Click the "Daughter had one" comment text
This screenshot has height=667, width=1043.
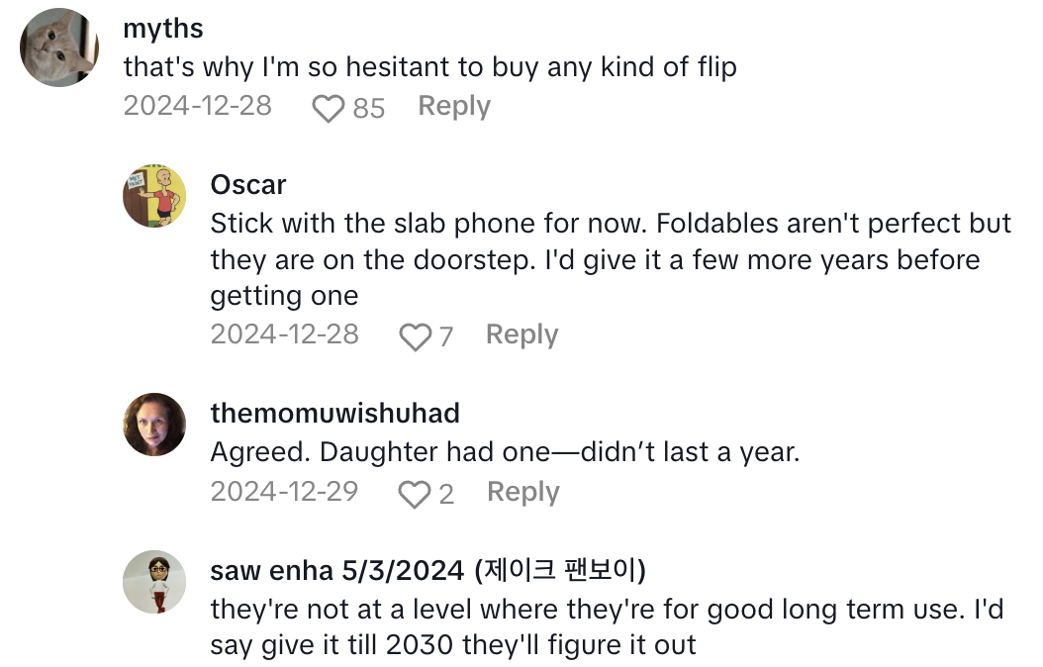pyautogui.click(x=505, y=452)
